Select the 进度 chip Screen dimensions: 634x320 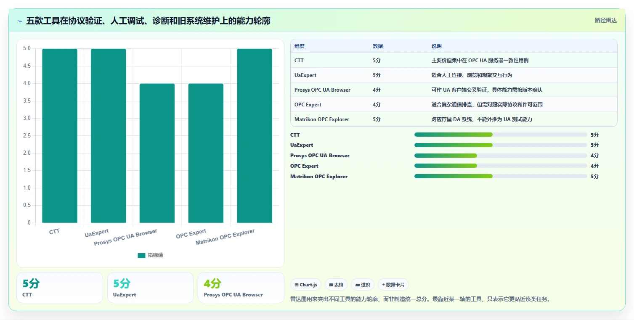click(363, 285)
